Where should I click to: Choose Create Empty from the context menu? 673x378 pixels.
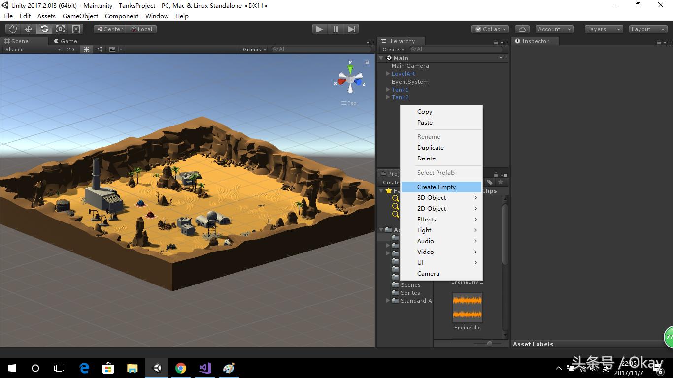pyautogui.click(x=437, y=187)
